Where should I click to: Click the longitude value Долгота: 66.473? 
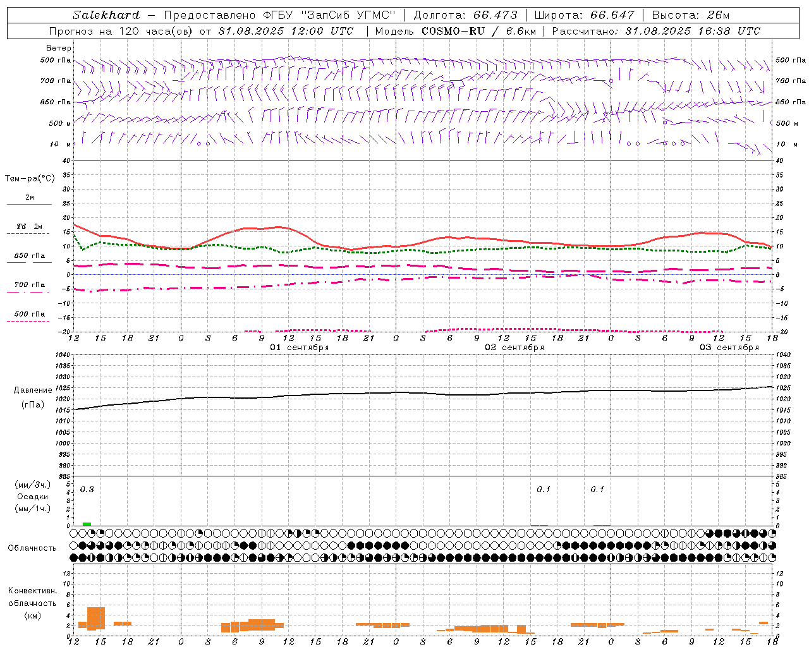[x=465, y=15]
